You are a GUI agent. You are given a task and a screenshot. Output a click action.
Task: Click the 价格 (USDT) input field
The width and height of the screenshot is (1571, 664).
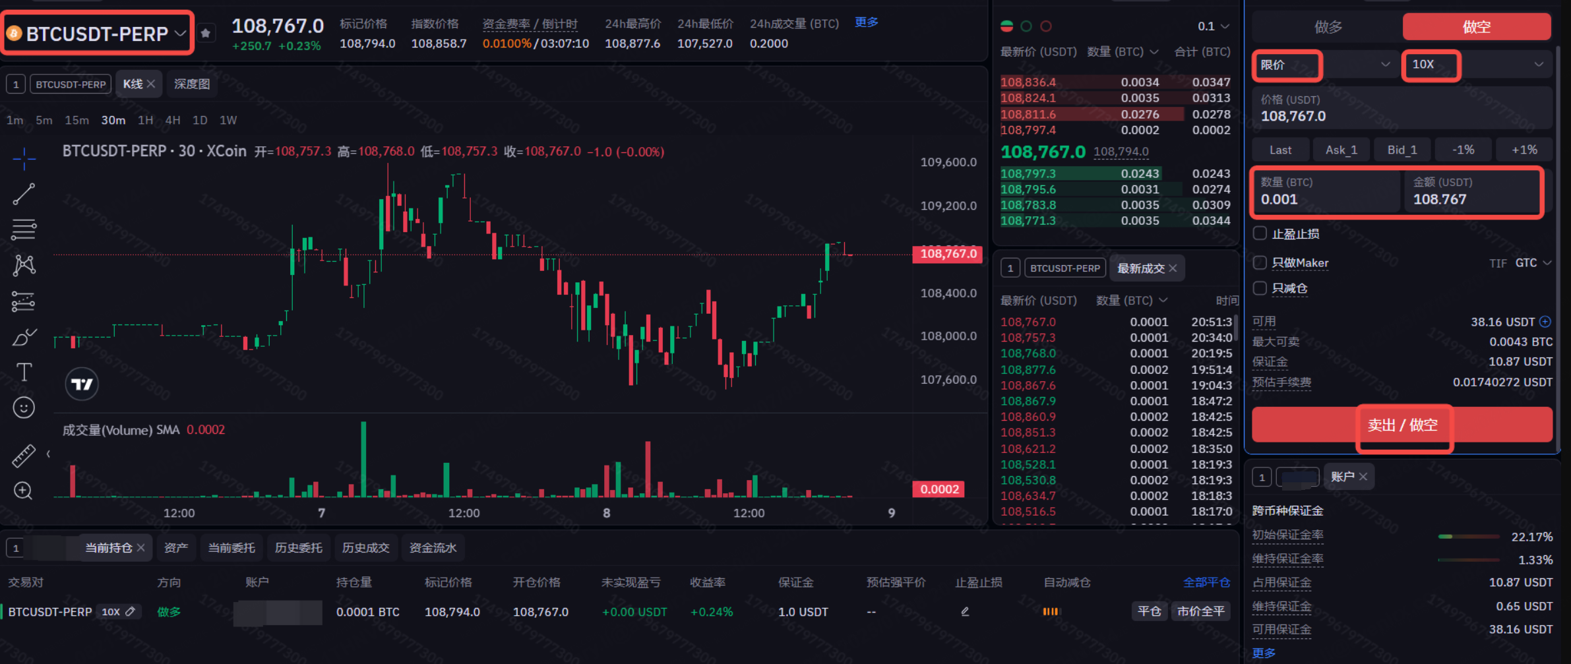[x=1402, y=109]
